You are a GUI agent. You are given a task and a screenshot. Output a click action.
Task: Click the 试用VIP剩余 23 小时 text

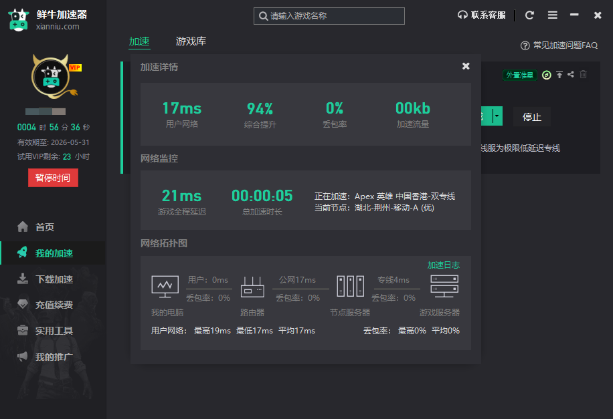pos(54,156)
